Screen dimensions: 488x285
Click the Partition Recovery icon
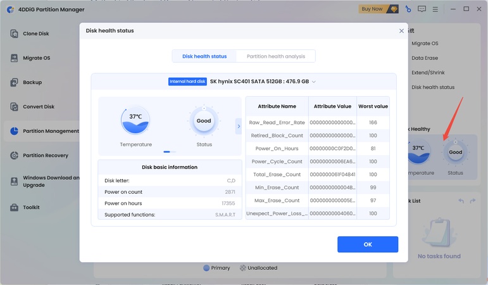pyautogui.click(x=14, y=155)
